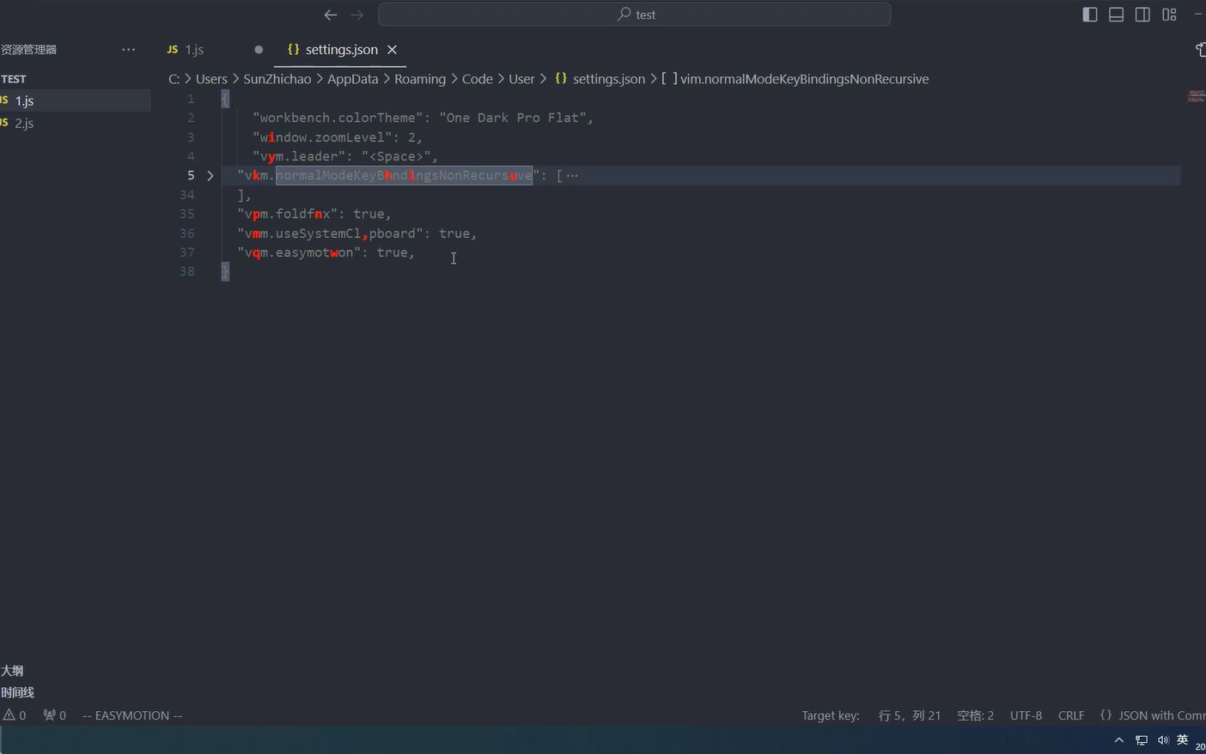Screen dimensions: 1206x754
Task: Click the JS icon on the 1.js tab
Action: point(173,50)
